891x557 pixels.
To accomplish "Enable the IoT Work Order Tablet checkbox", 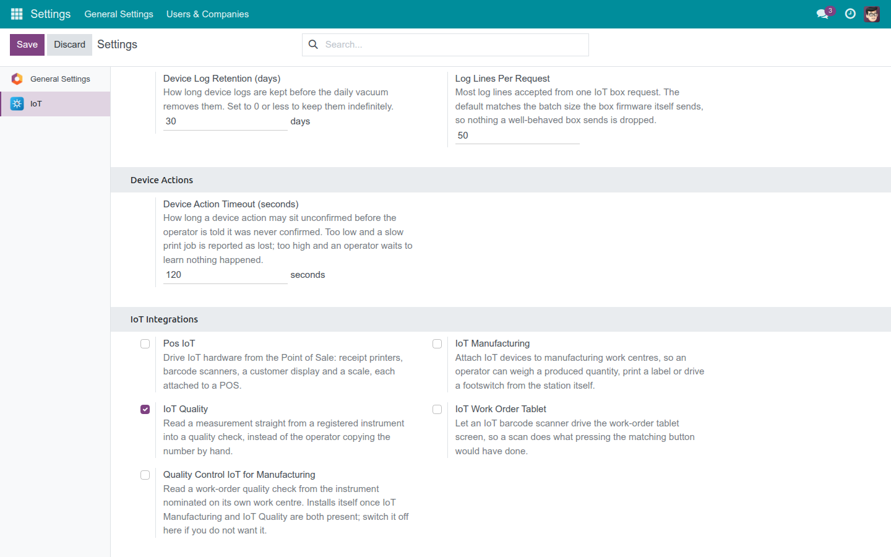I will coord(437,409).
